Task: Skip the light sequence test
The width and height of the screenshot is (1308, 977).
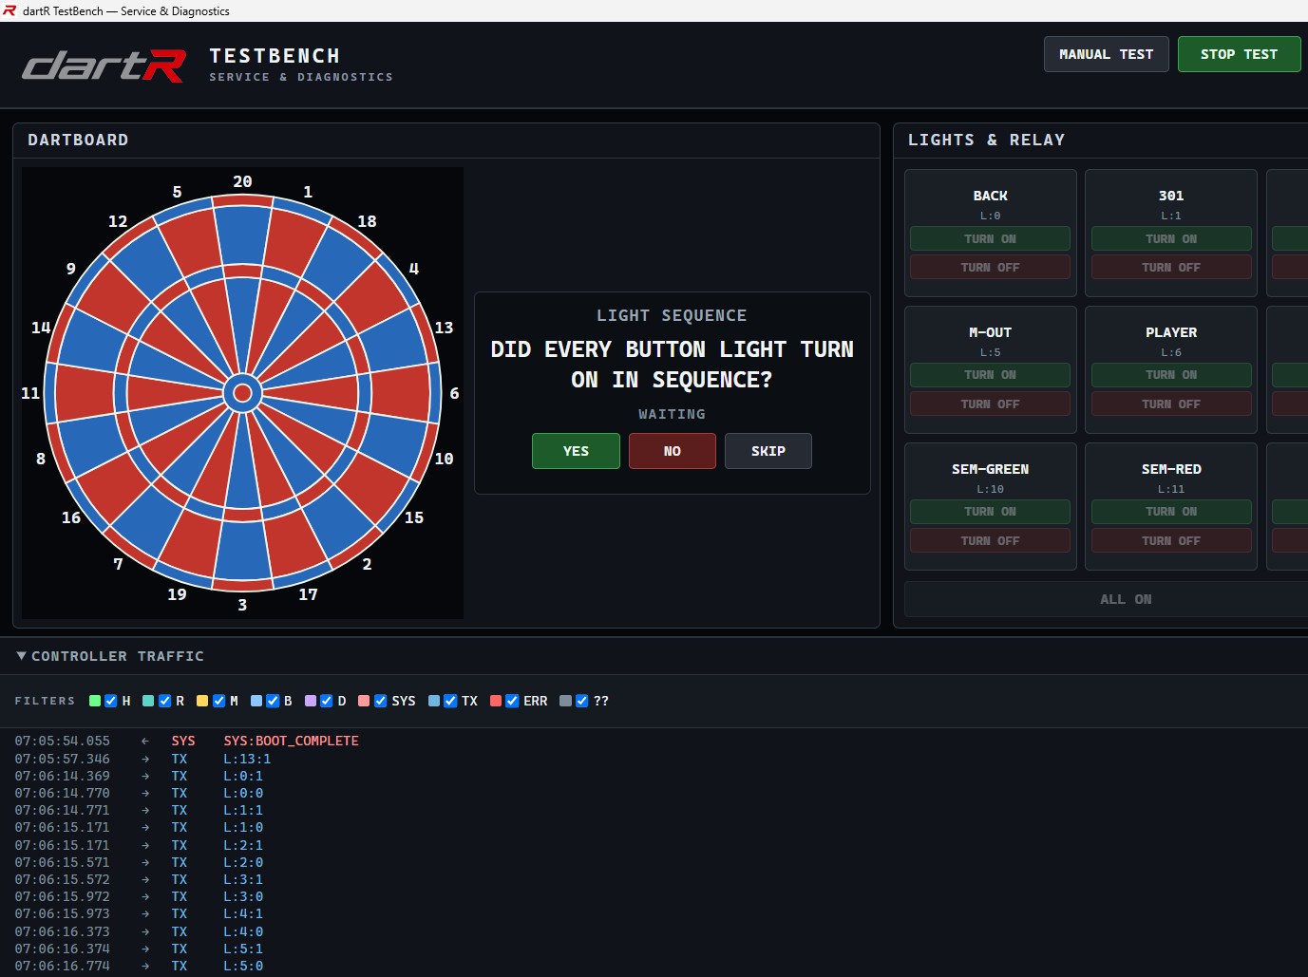Action: pos(768,451)
